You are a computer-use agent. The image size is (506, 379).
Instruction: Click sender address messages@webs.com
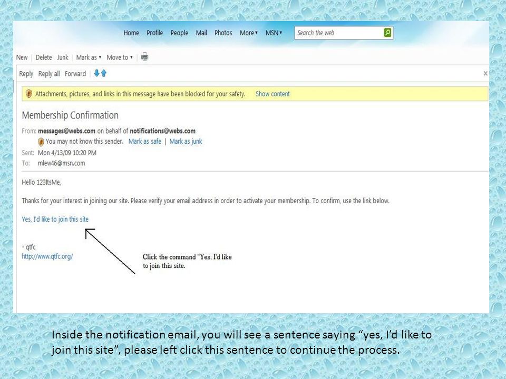click(x=66, y=131)
